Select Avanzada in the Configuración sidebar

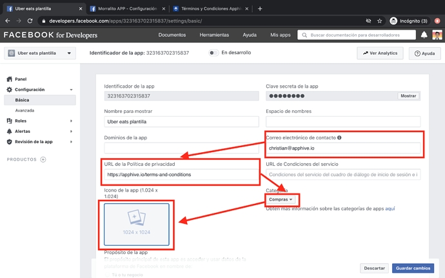click(x=25, y=110)
